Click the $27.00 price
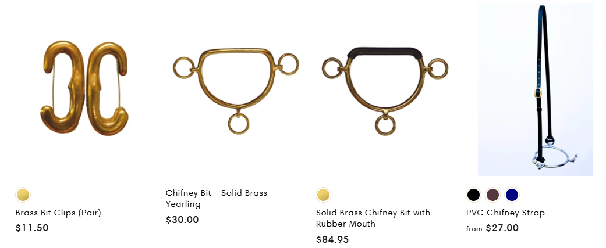 502,228
